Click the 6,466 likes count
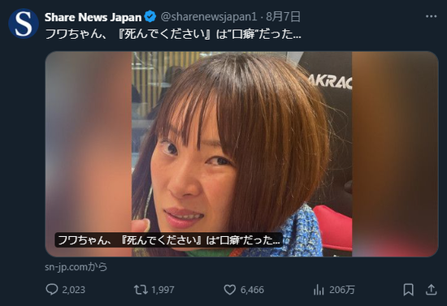The height and width of the screenshot is (306, 447). (252, 290)
